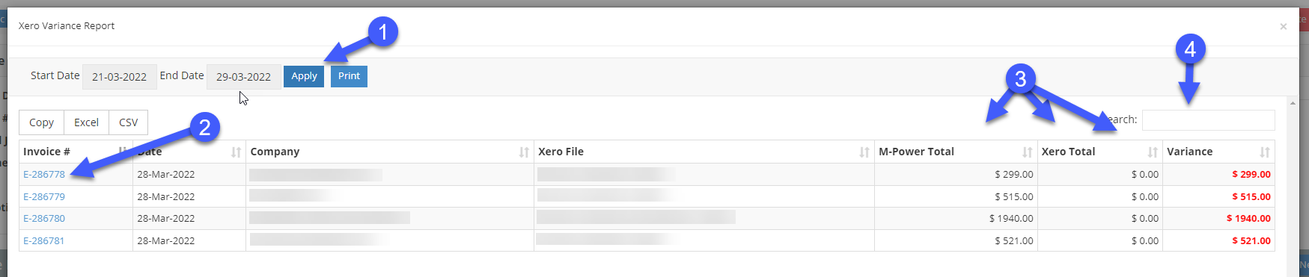Screen dimensions: 1309x277
Task: Open the Start Date field 21-03-2022
Action: click(120, 77)
